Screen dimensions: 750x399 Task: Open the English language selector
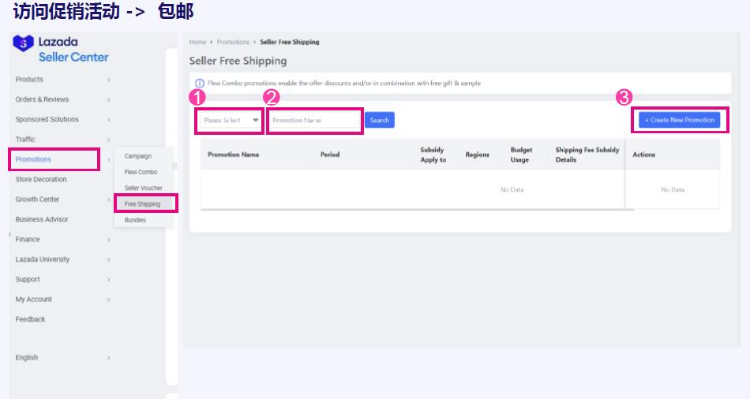(27, 357)
